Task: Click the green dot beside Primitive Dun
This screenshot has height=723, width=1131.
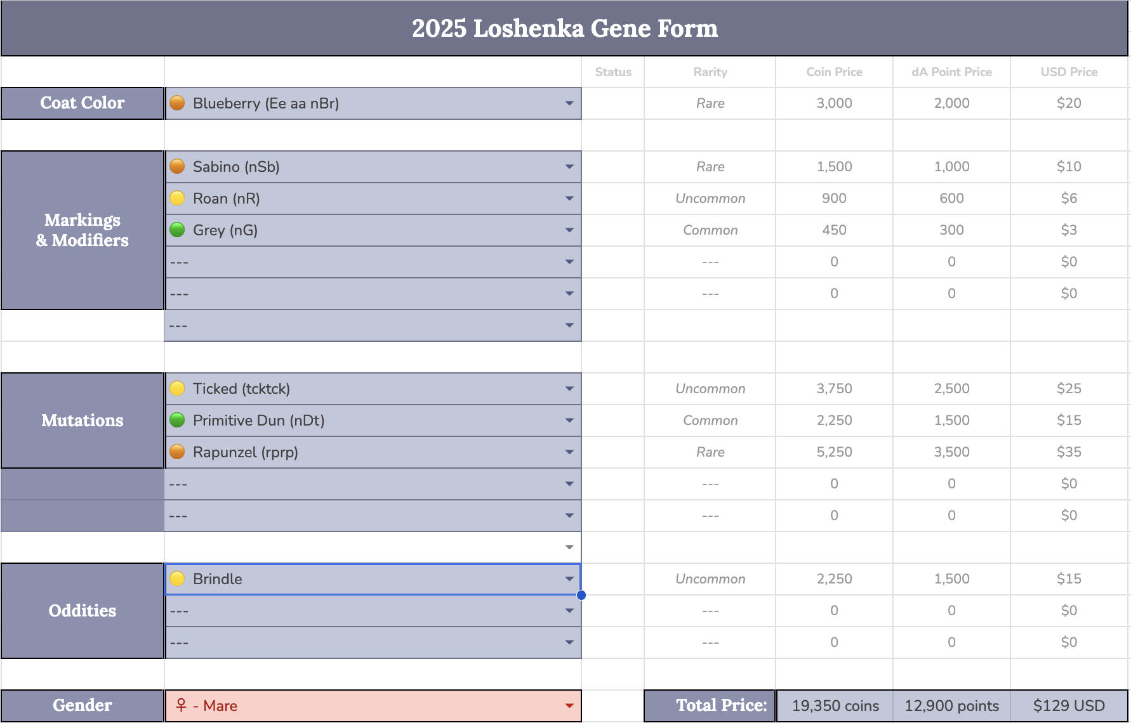Action: click(x=178, y=420)
